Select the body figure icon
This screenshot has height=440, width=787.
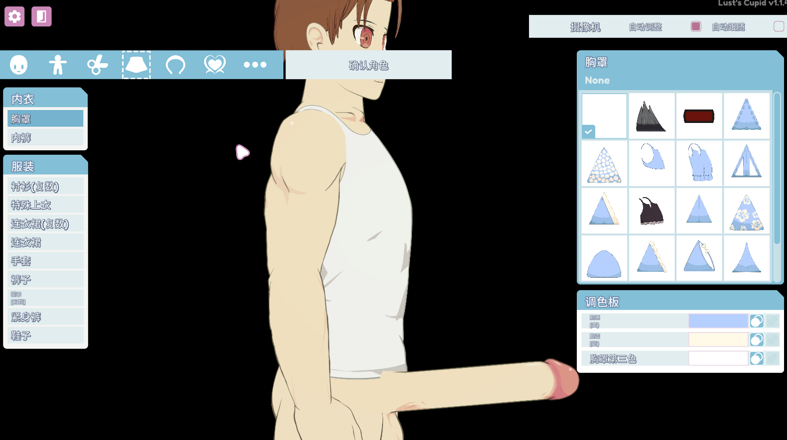point(58,65)
